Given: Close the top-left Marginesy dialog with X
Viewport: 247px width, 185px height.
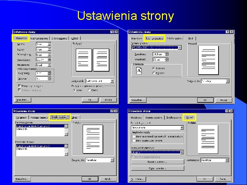Looking at the screenshot, I should [116, 32].
